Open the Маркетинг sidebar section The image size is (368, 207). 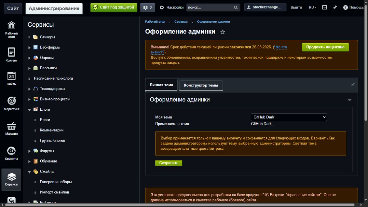point(11,103)
